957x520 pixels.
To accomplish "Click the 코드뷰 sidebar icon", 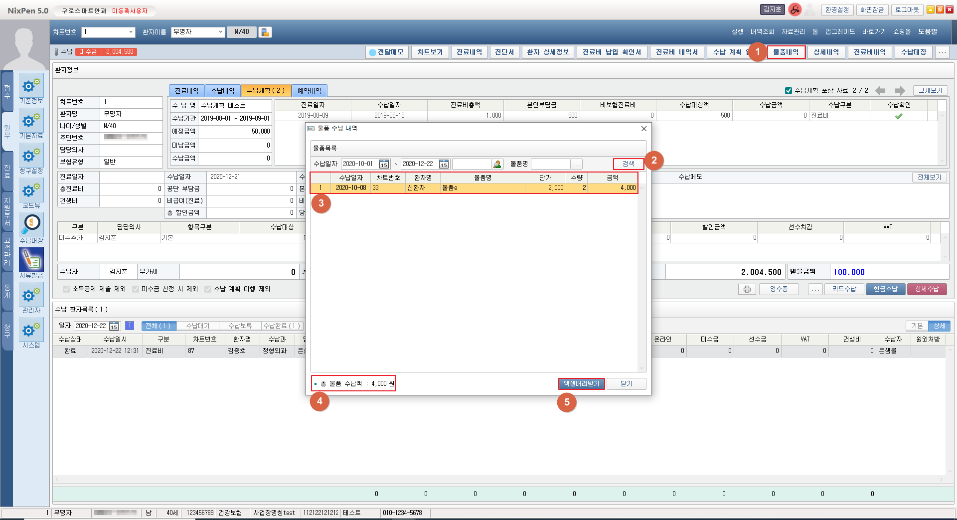I will pyautogui.click(x=31, y=190).
